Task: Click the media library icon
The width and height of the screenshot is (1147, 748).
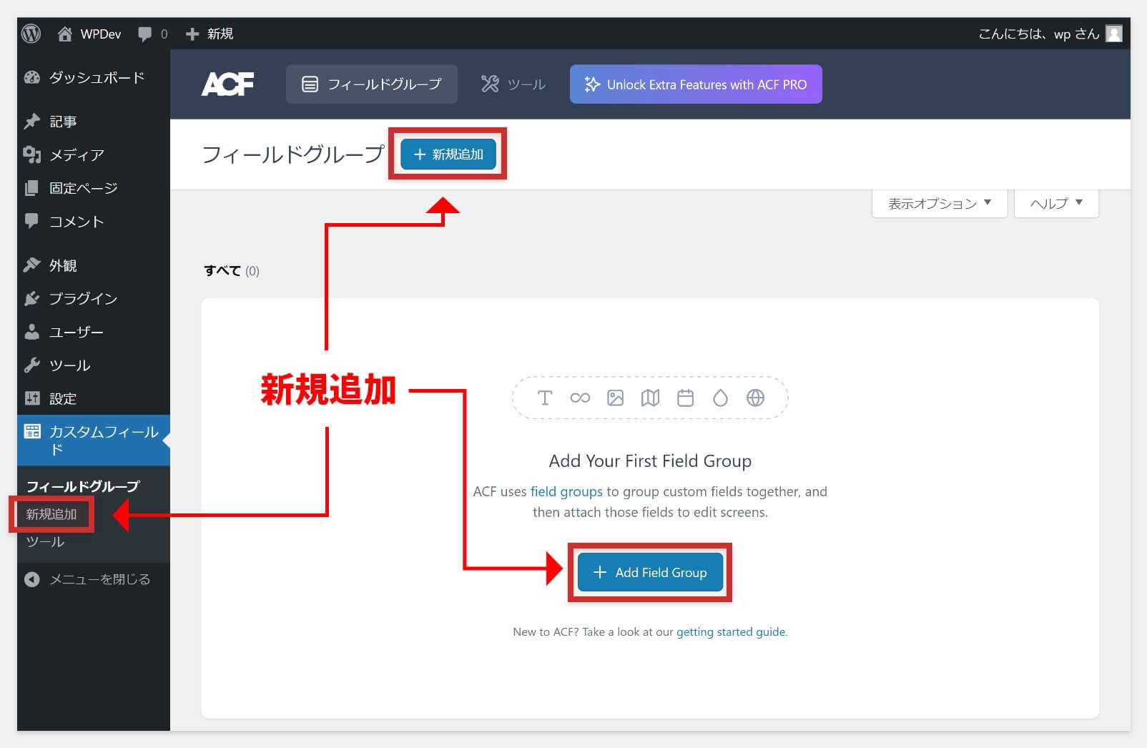Action: pos(32,154)
